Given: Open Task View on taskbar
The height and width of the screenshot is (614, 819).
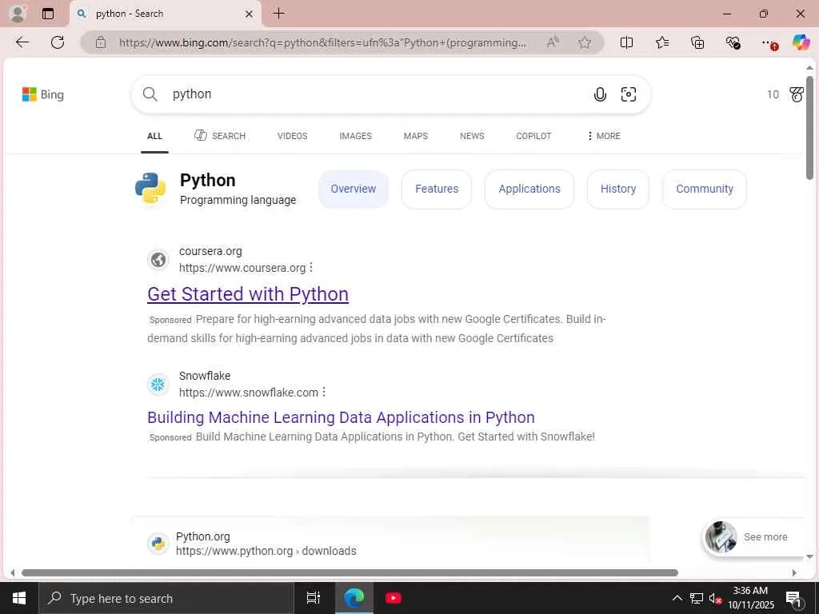Looking at the screenshot, I should (x=314, y=598).
